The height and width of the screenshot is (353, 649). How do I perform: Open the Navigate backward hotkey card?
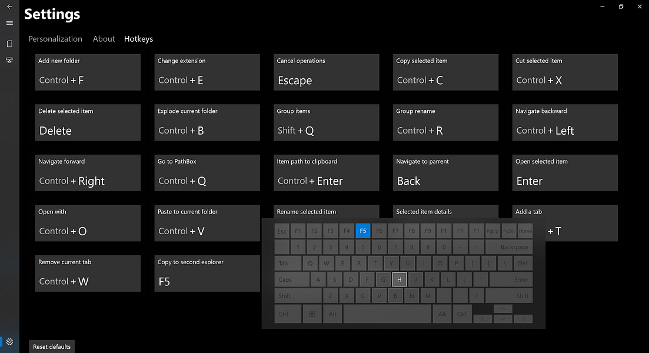point(565,122)
